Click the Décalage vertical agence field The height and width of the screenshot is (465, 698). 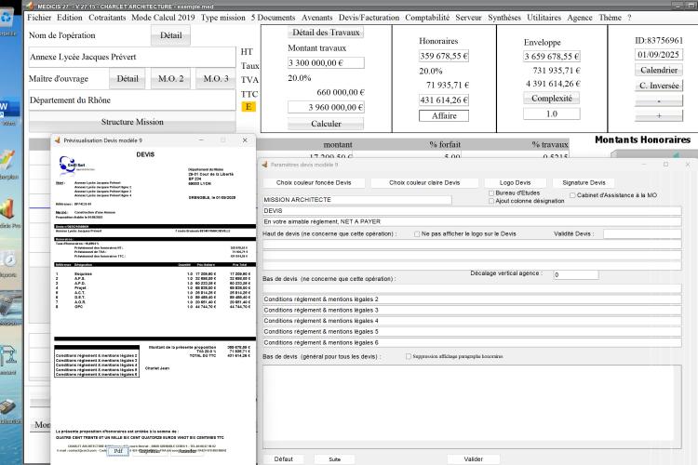click(x=576, y=275)
